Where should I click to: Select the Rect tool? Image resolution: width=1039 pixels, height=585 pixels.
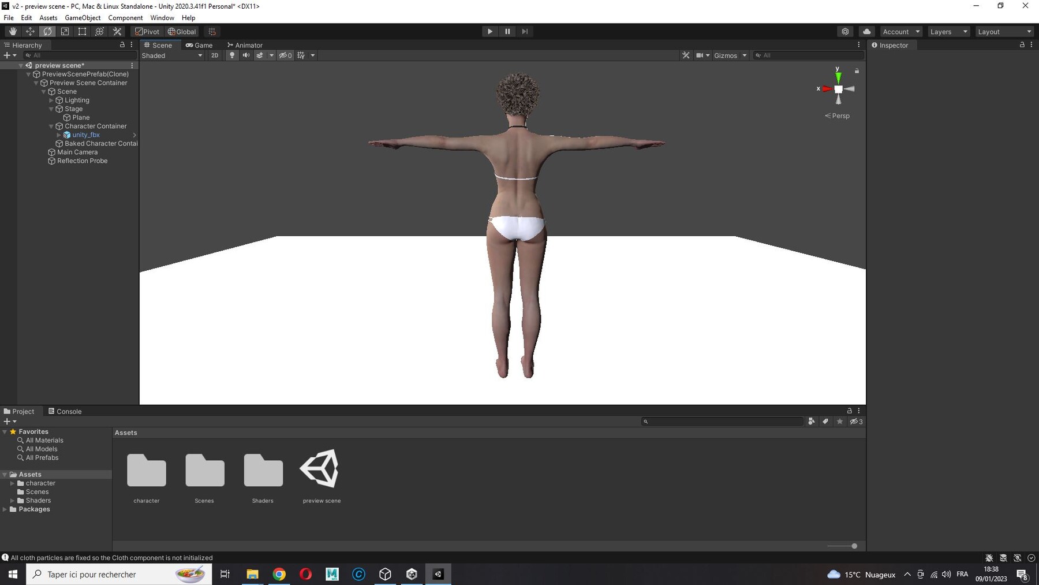pyautogui.click(x=82, y=32)
